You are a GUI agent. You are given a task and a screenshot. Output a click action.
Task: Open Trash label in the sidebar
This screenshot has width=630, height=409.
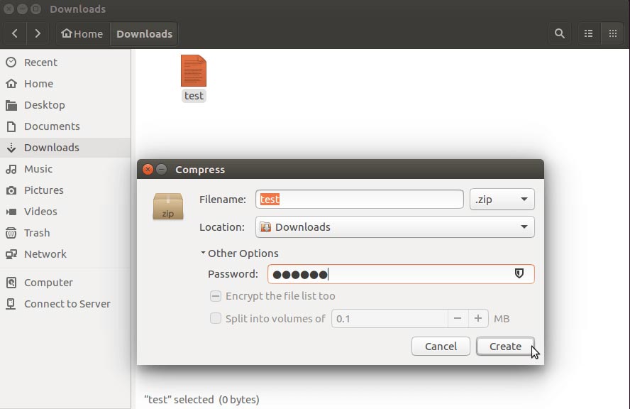click(x=37, y=233)
